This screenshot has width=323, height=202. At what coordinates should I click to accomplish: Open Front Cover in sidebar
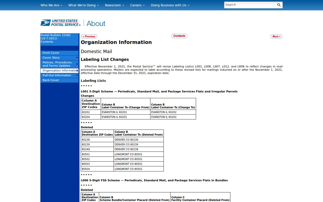60,53
